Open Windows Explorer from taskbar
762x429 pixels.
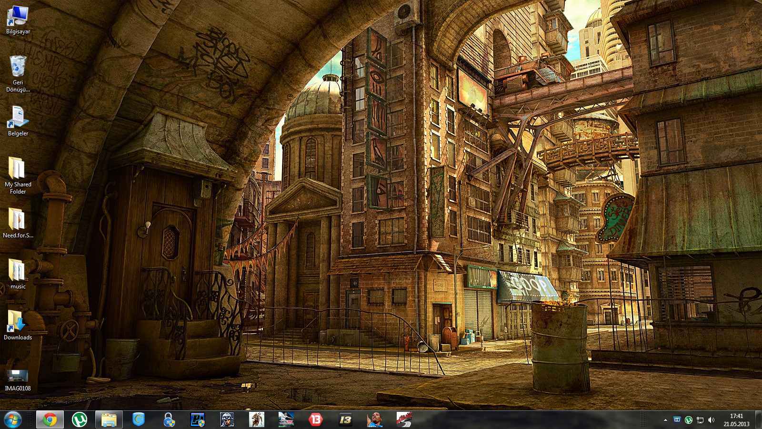pyautogui.click(x=109, y=420)
